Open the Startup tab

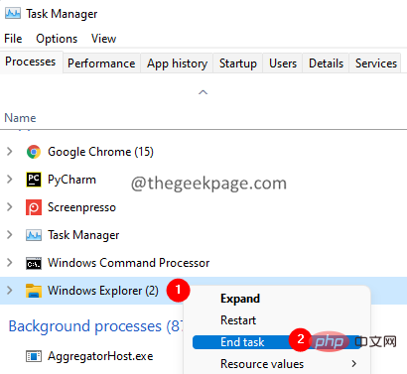(238, 63)
